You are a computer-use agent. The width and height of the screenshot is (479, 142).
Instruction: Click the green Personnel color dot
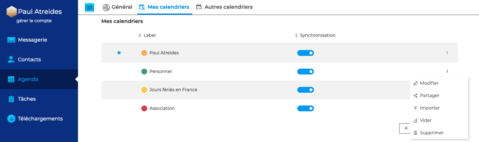pos(144,72)
